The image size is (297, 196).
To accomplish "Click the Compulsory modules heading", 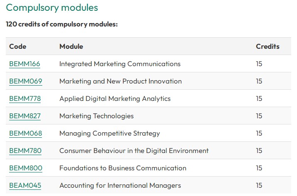I will coord(52,8).
